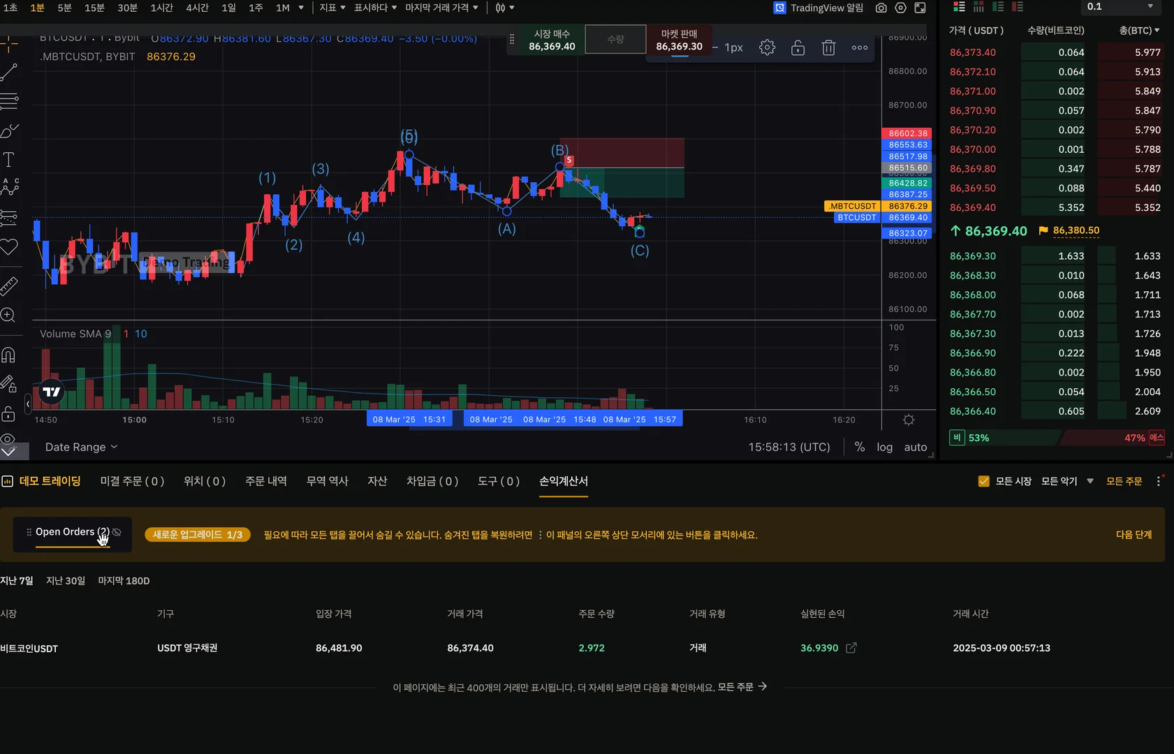Select the 15분 timeframe
Screen dimensions: 1174x754
point(94,8)
